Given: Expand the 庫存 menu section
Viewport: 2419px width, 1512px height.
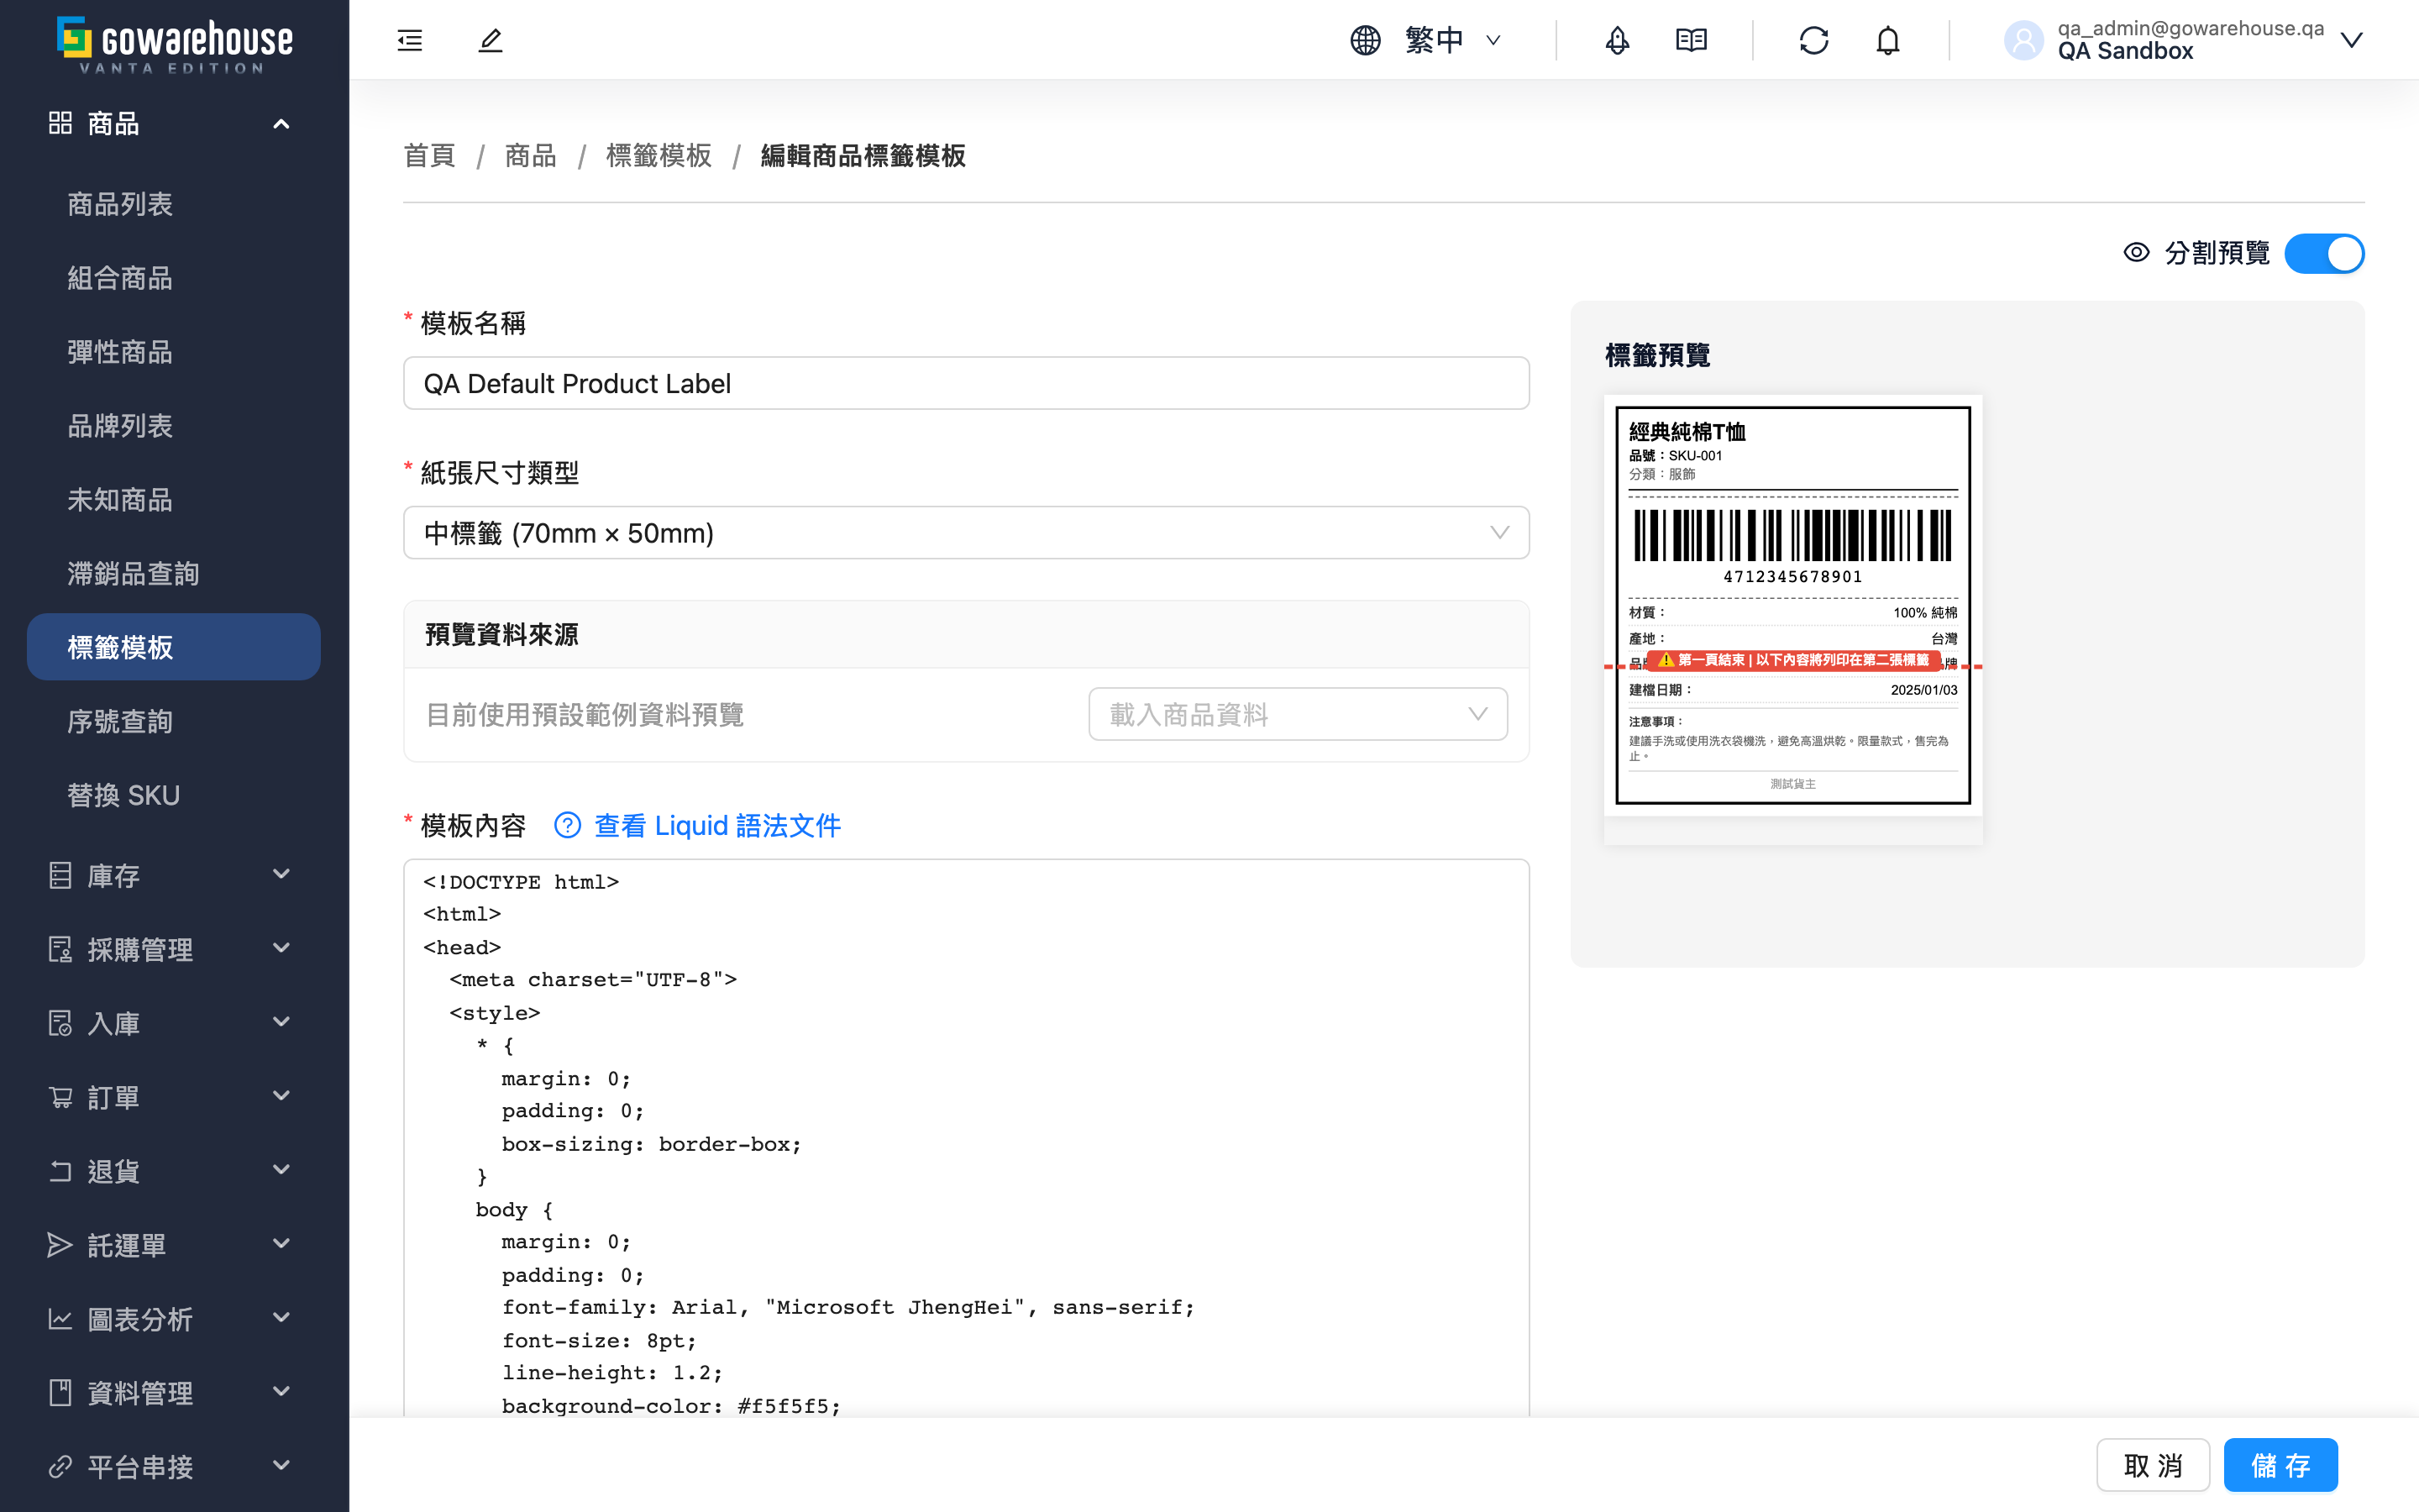Looking at the screenshot, I should point(281,874).
